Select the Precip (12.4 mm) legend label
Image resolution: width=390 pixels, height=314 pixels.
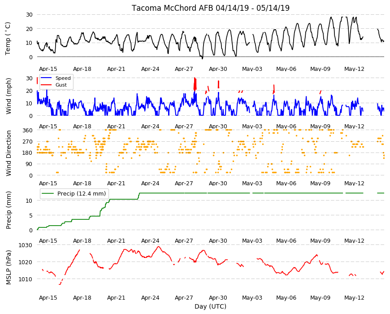(x=82, y=194)
